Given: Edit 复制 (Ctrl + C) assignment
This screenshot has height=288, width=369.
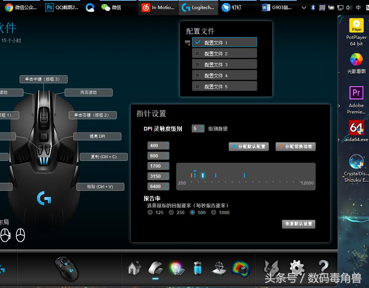Looking at the screenshot, I should coord(104,157).
